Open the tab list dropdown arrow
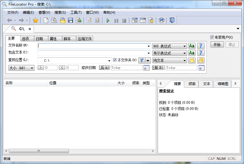Image resolution: width=244 pixels, height=164 pixels. click(x=238, y=29)
